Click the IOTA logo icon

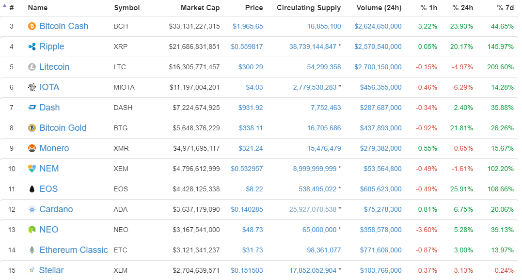[x=32, y=87]
